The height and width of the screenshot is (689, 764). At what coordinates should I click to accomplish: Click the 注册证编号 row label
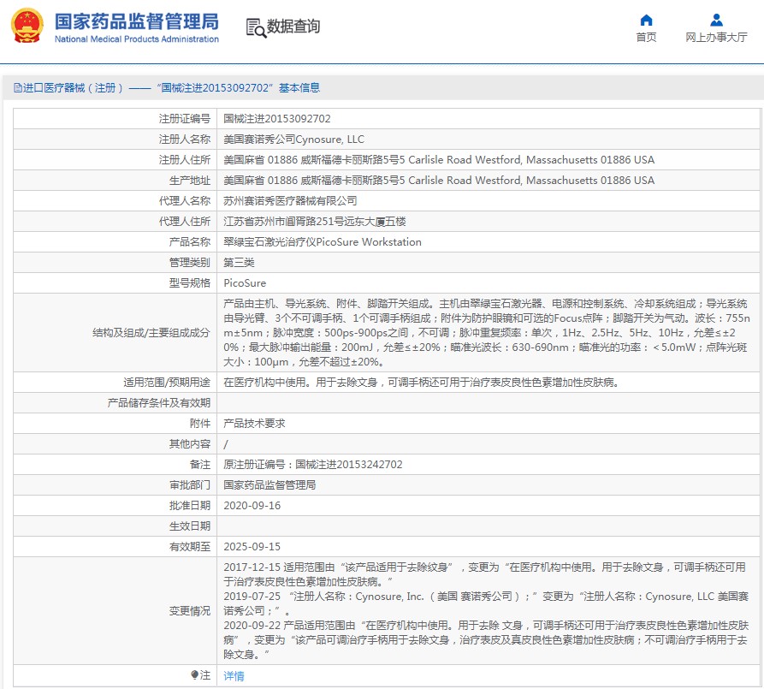[185, 118]
